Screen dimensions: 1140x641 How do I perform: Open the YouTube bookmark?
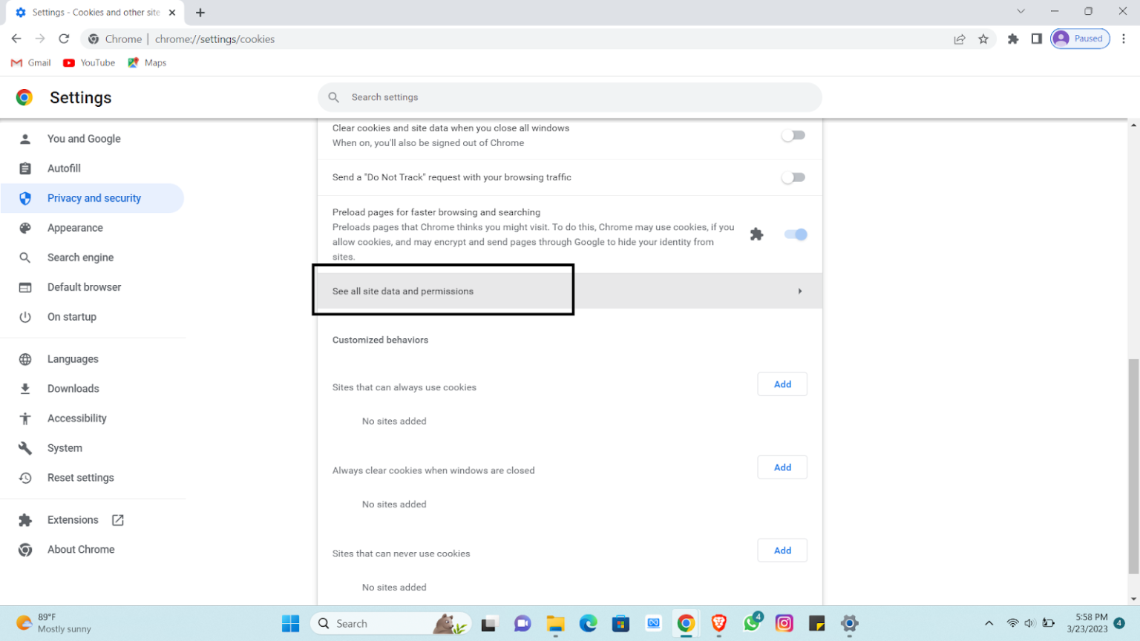pos(88,62)
